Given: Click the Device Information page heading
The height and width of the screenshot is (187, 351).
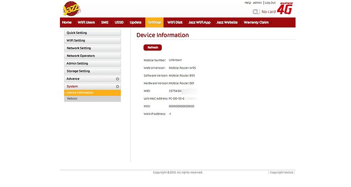Looking at the screenshot, I should [x=163, y=35].
